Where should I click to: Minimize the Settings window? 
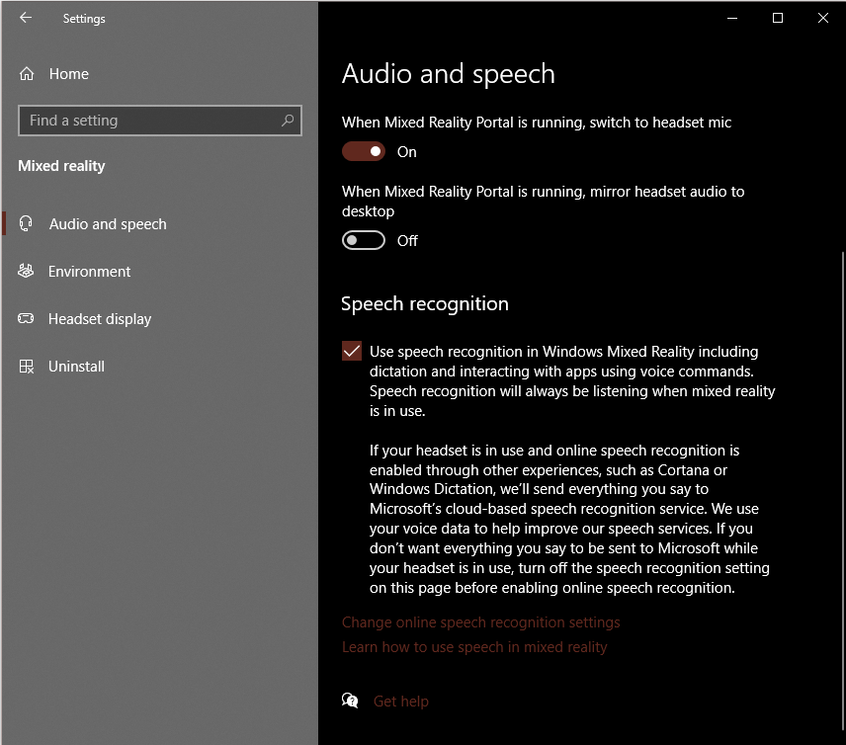[x=732, y=18]
